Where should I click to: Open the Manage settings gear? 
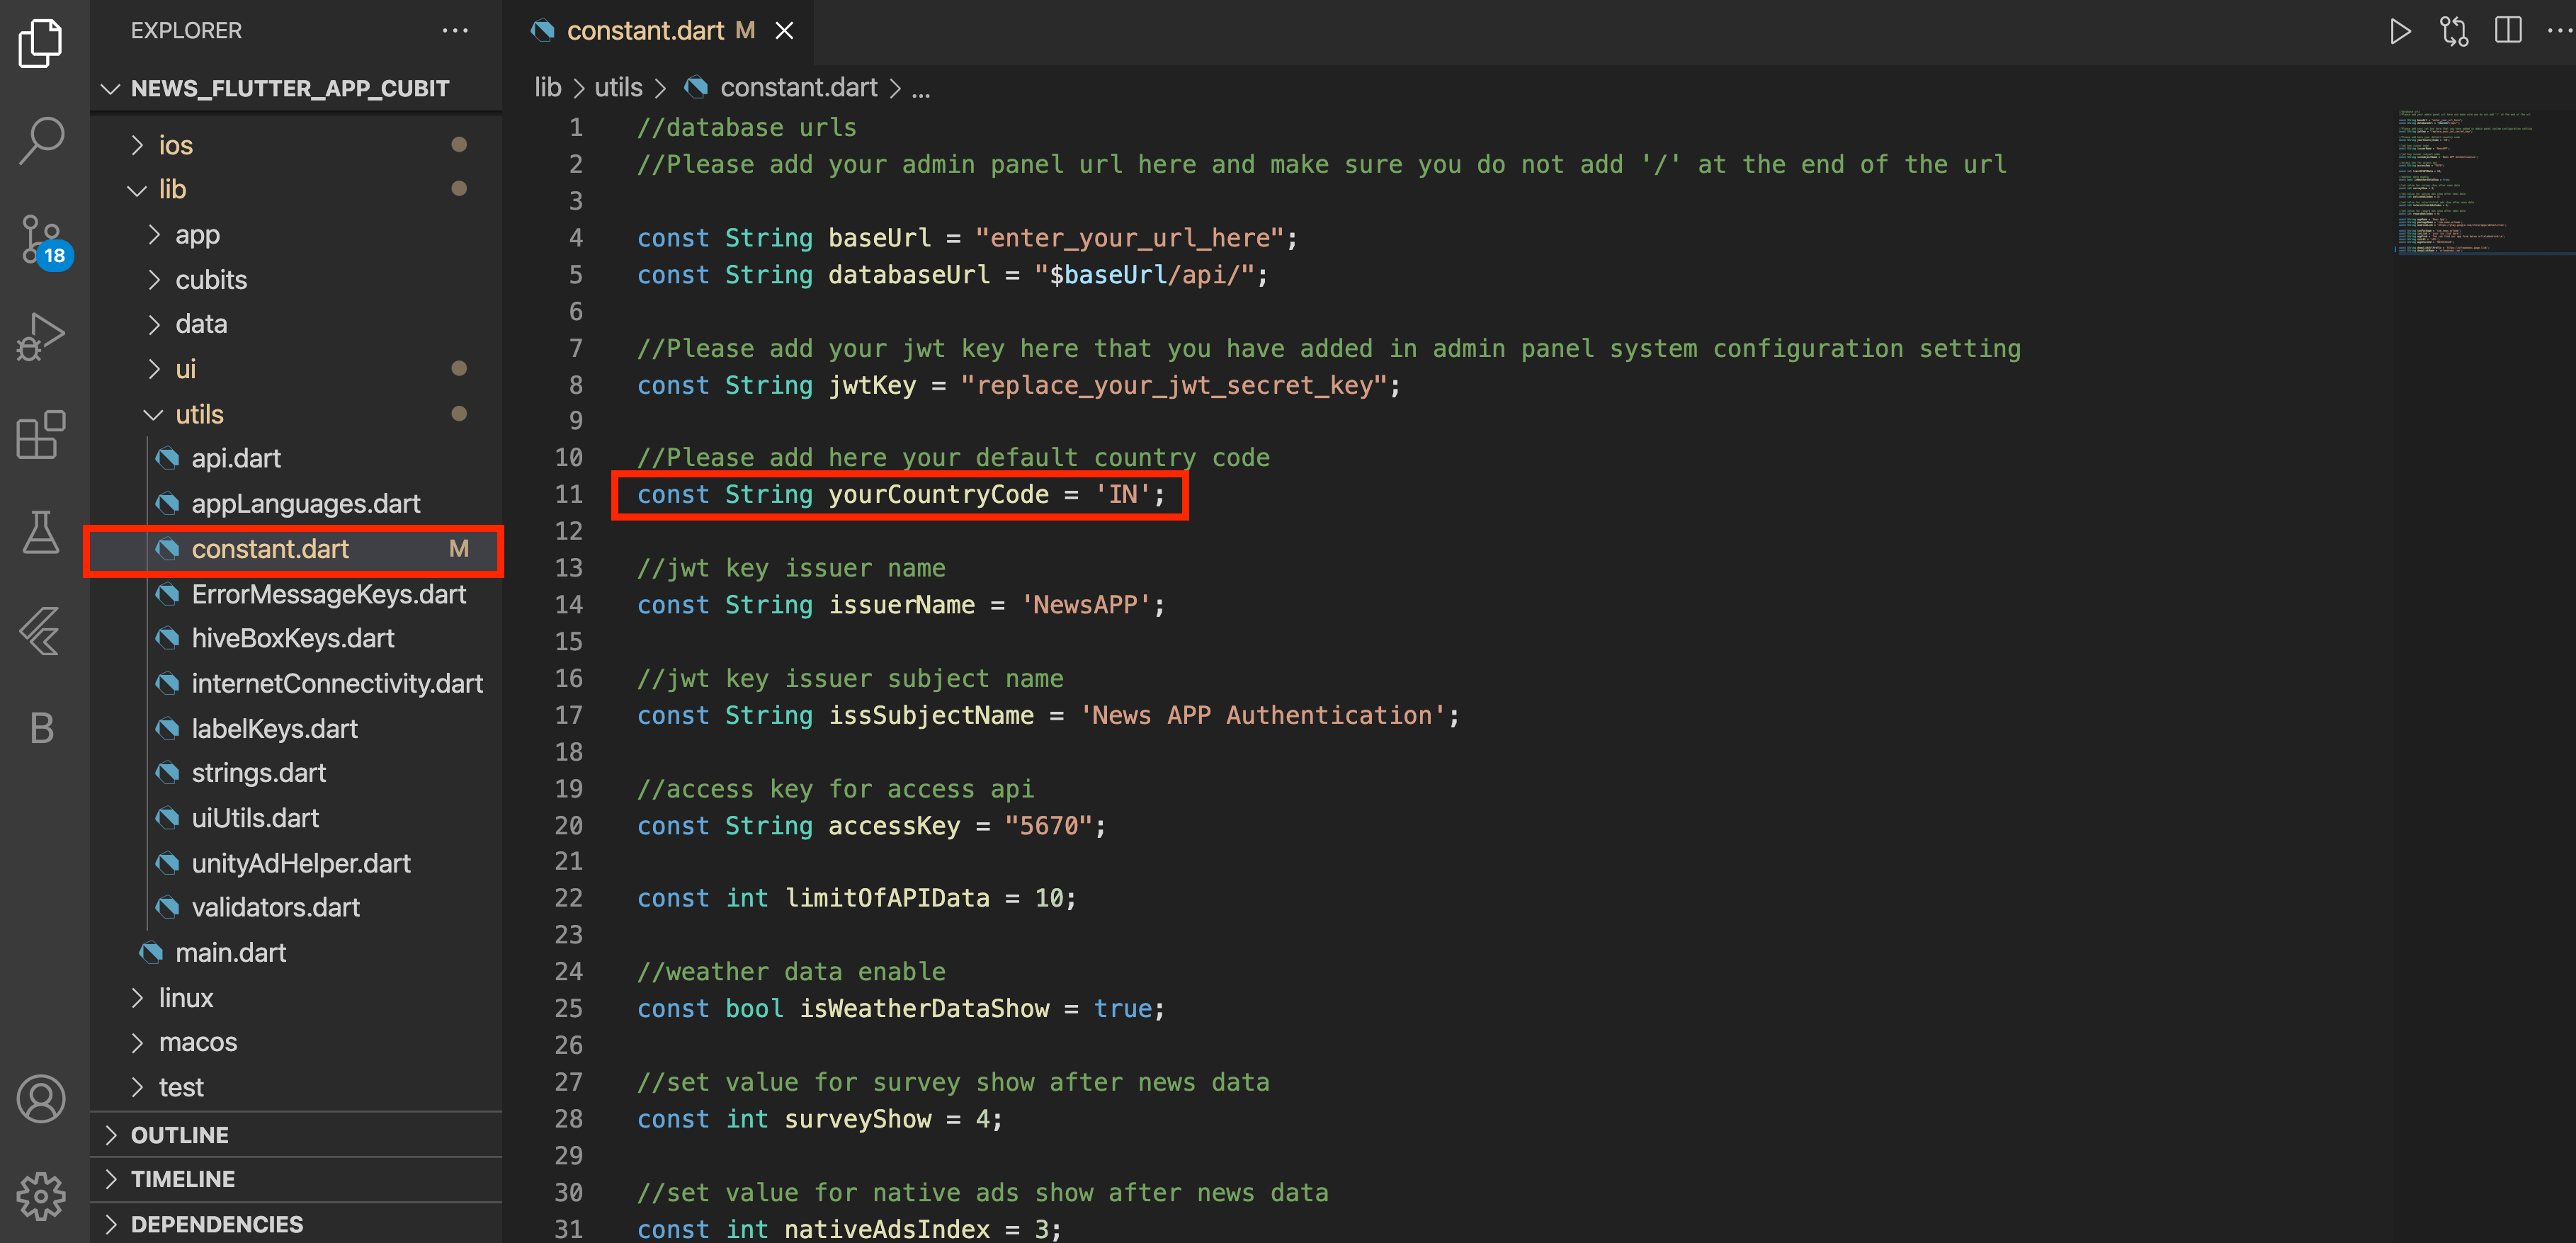click(x=41, y=1195)
